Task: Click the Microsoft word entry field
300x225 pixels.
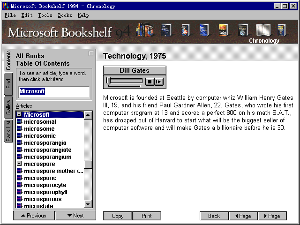Action: point(54,92)
